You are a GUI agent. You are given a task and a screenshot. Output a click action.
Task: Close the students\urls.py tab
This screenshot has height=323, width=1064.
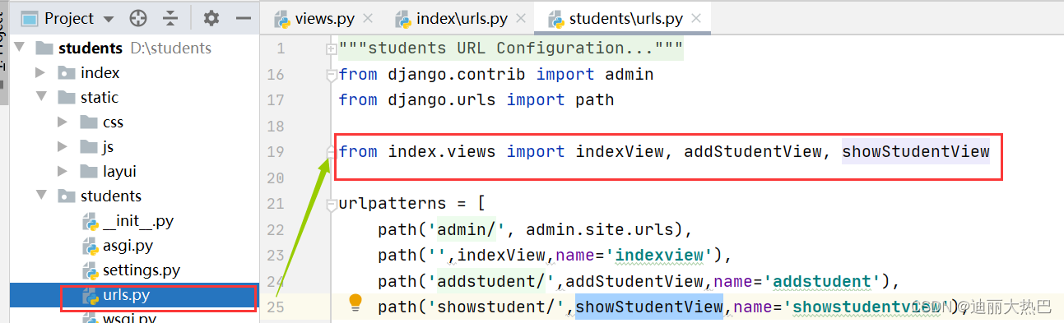point(695,17)
